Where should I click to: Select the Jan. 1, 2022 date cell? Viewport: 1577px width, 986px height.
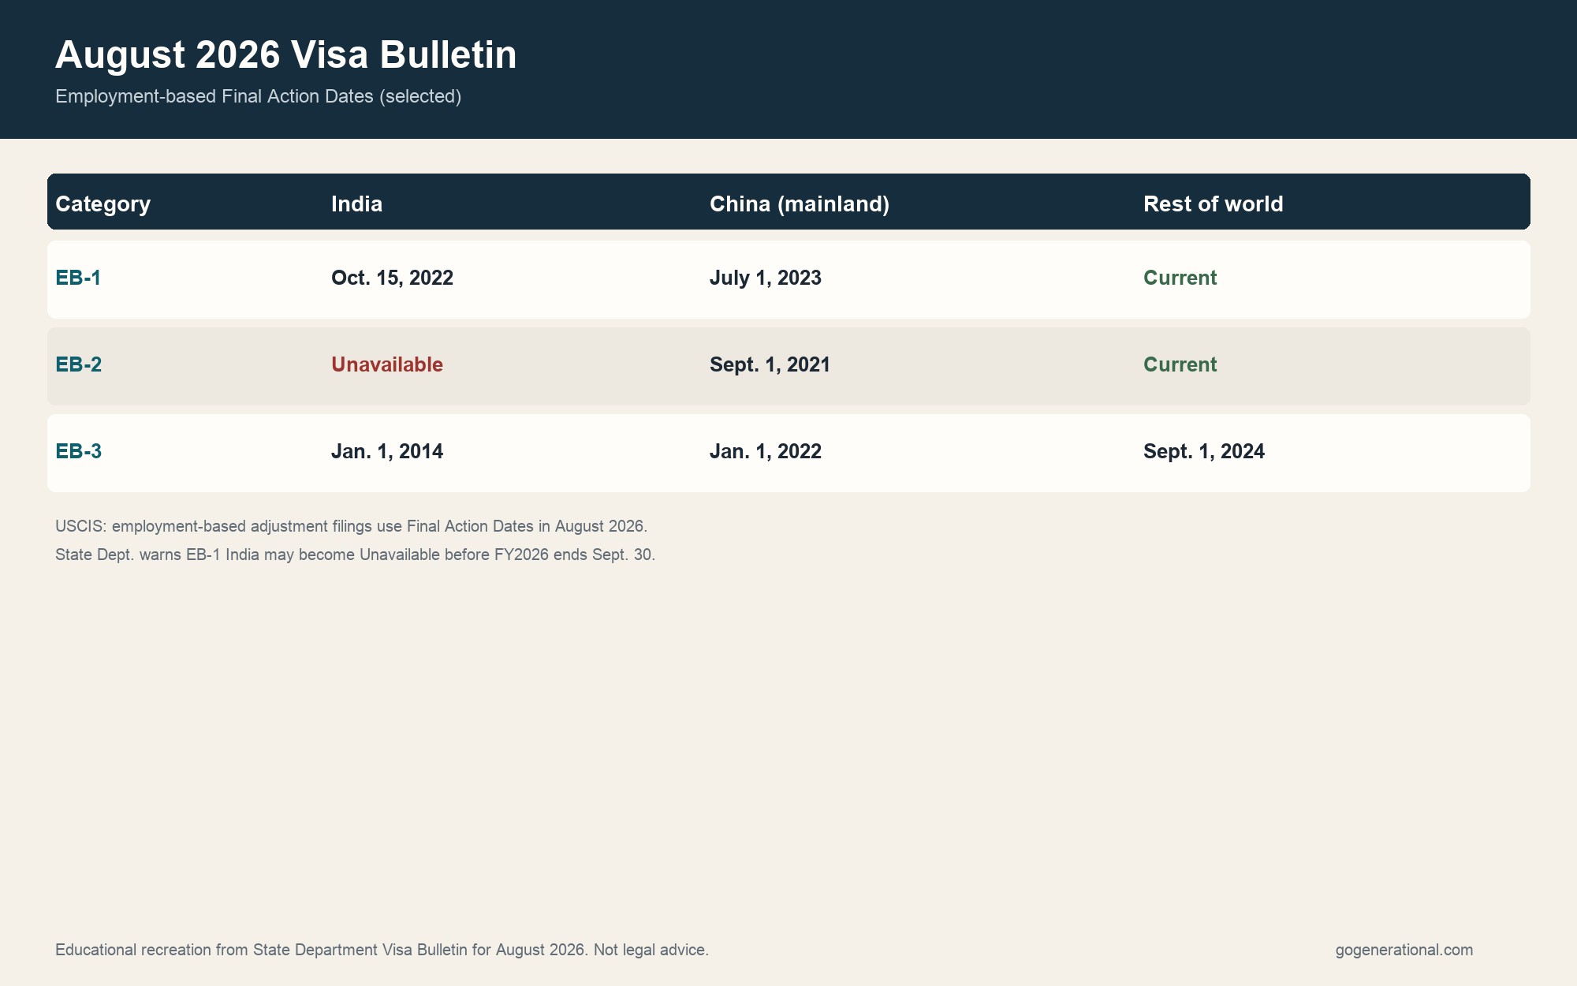[x=765, y=451]
